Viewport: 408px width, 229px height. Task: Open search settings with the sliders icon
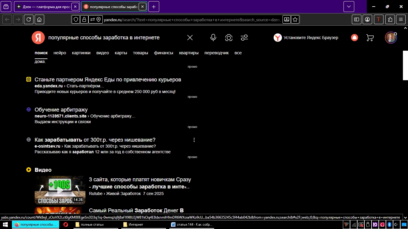tap(244, 38)
